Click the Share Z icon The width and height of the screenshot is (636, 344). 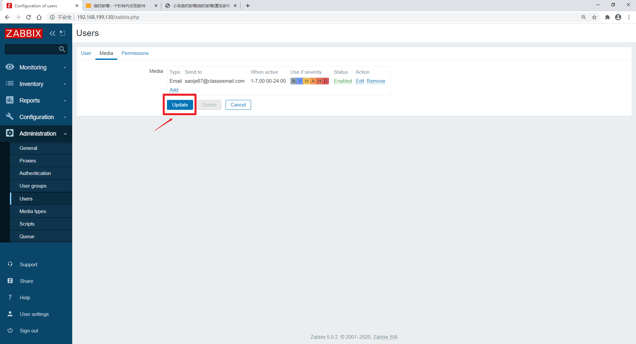(10, 281)
